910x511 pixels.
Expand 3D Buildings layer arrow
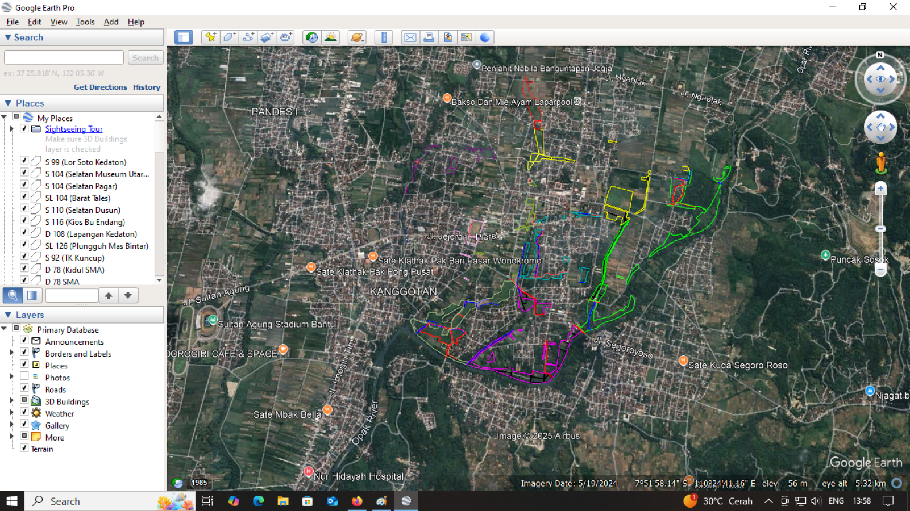coord(11,400)
